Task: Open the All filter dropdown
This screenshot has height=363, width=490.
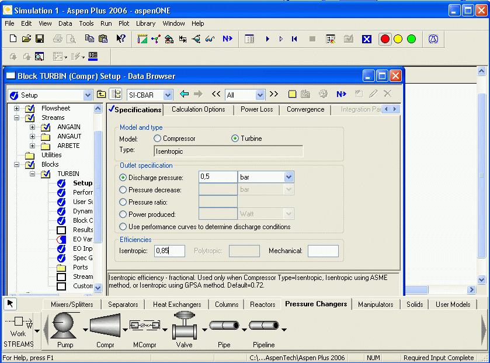Action: 260,95
